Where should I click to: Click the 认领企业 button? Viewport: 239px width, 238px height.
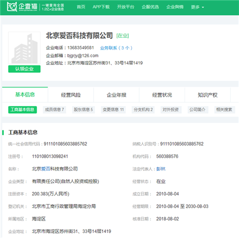click(24, 69)
